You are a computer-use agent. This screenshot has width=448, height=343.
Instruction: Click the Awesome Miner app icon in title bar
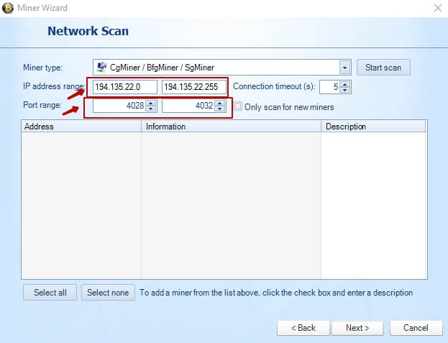8,8
